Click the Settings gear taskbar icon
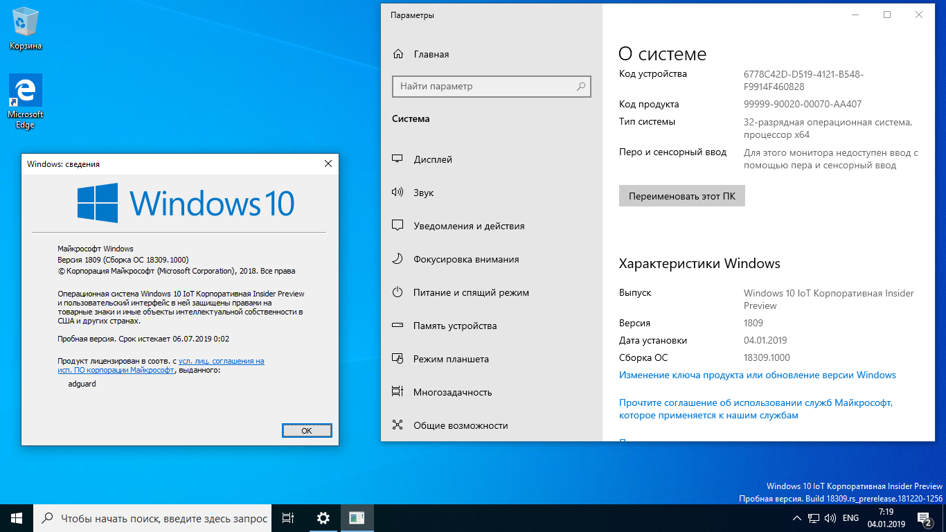Viewport: 946px width, 532px height. coord(323,518)
